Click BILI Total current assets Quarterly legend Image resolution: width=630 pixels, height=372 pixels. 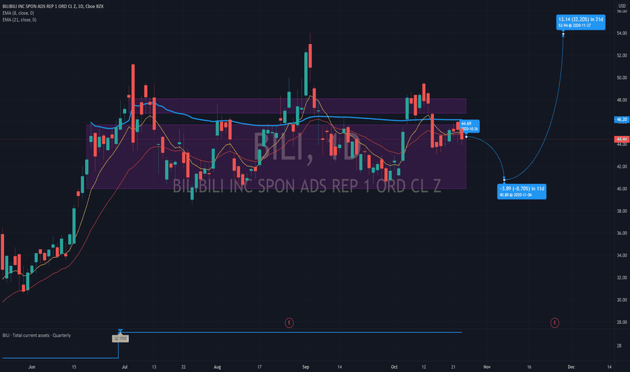pos(37,335)
